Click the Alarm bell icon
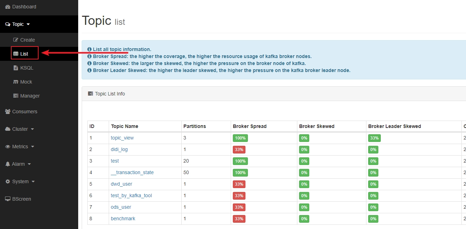 (8, 164)
